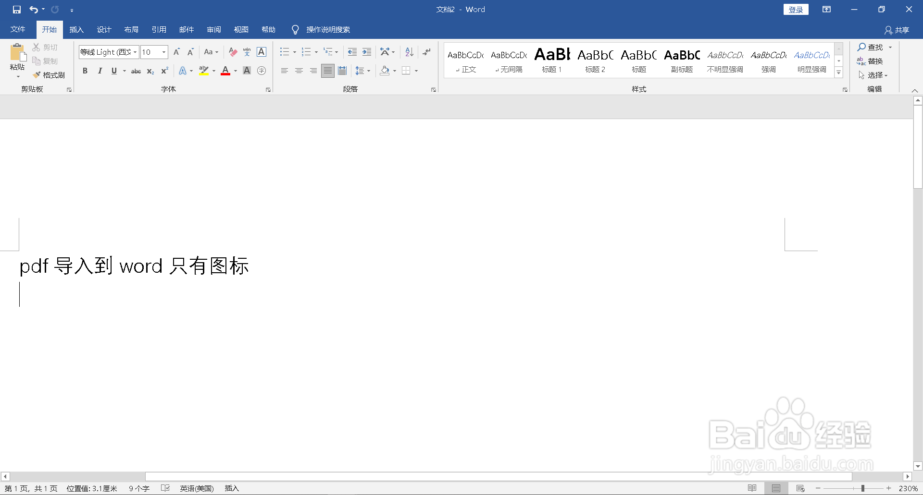Apply distributed alignment to paragraph
The height and width of the screenshot is (495, 923).
click(342, 71)
